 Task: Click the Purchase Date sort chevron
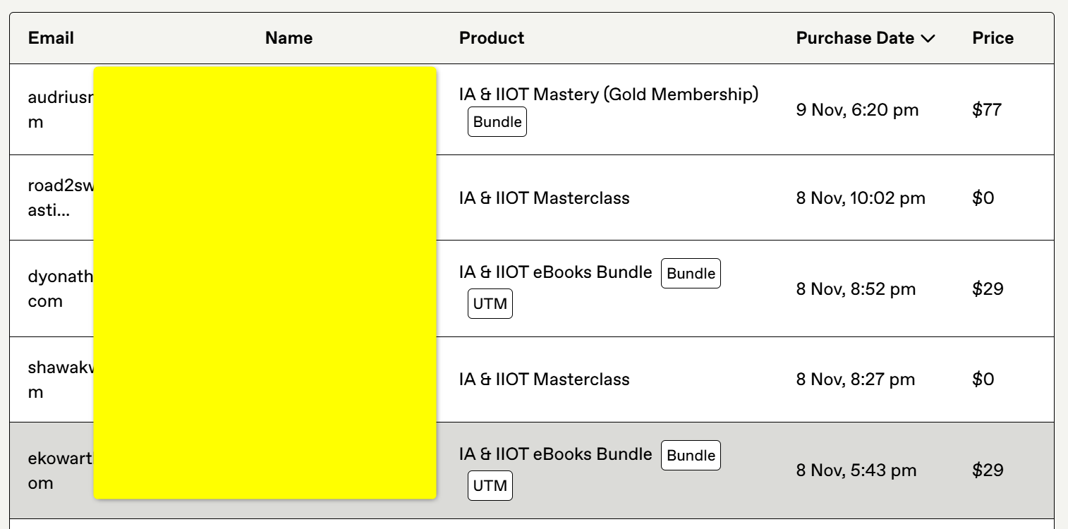point(928,39)
